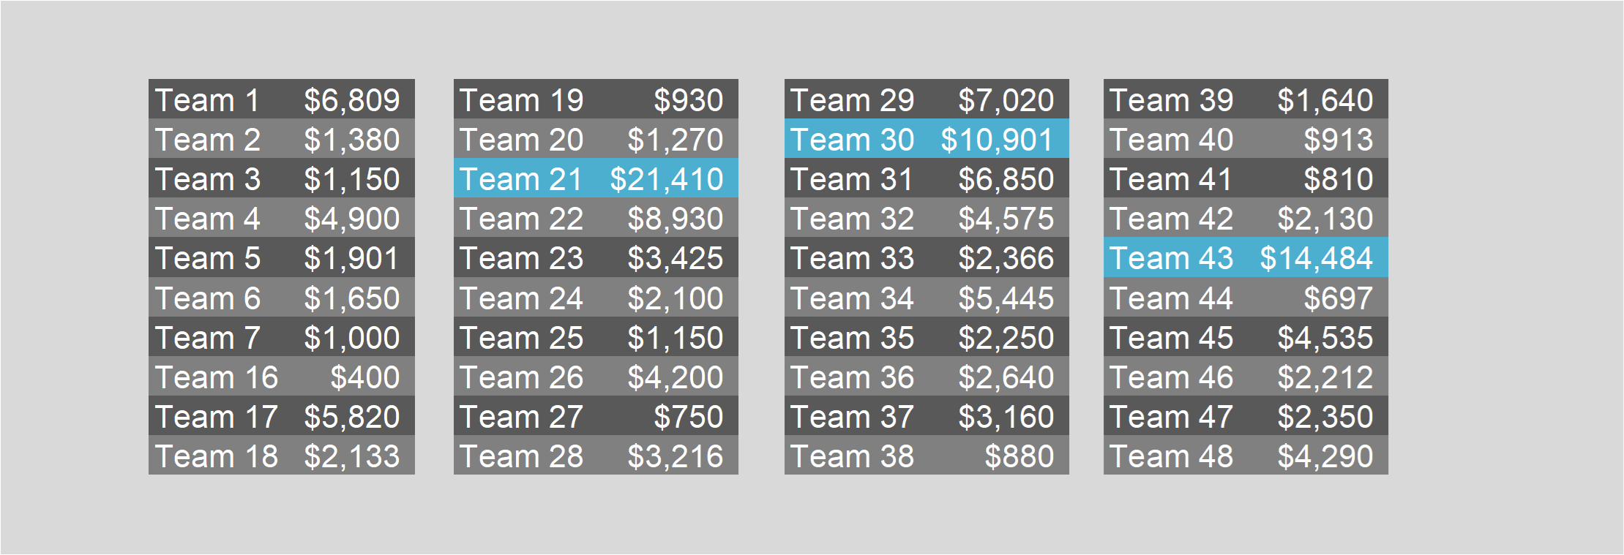Click the highlighted Team 43 row
This screenshot has width=1624, height=555.
click(1246, 257)
